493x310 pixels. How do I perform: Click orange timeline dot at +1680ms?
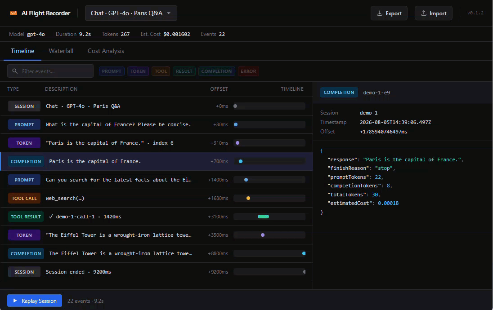248,198
